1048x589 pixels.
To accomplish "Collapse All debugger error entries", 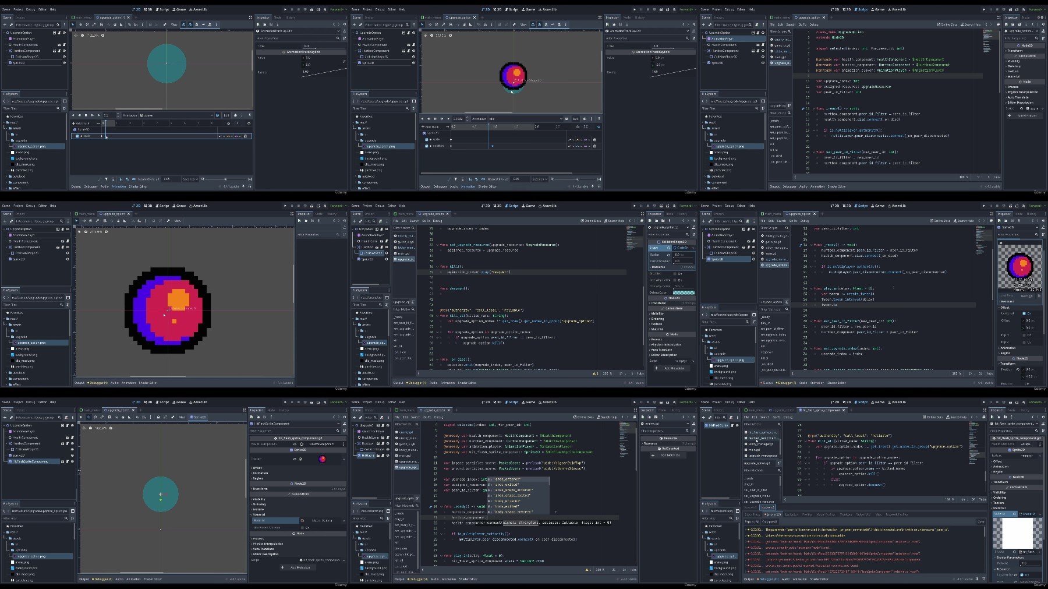I will coord(770,521).
